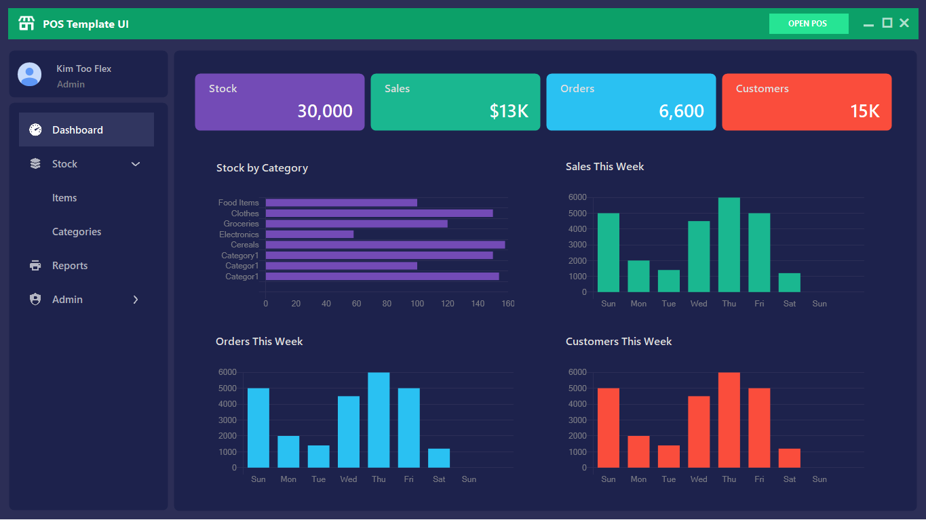Click the Dashboard globe icon

(x=35, y=129)
